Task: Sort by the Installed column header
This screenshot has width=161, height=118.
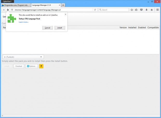Action: tap(132, 28)
